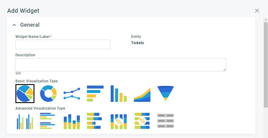Screen dimensions: 268x138
Task: Choose the area chart visualization
Action: [x=142, y=95]
